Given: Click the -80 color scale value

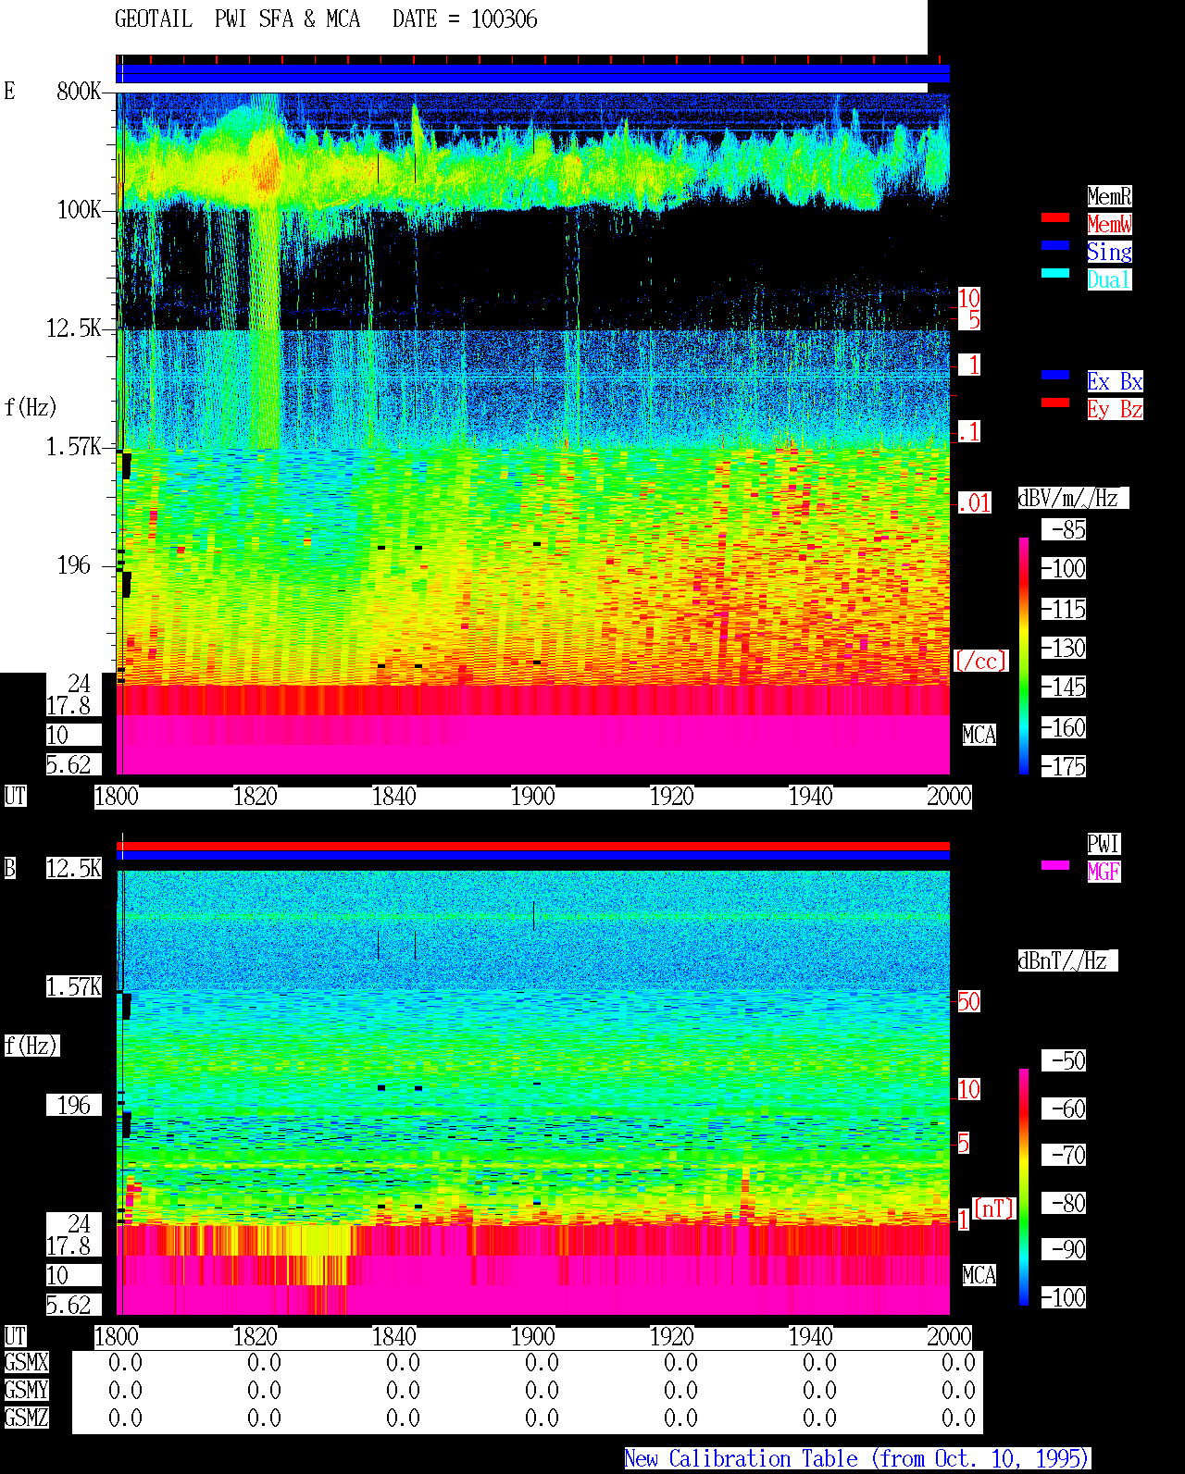Looking at the screenshot, I should click(1064, 1203).
